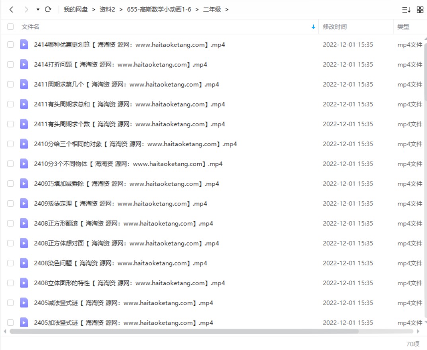The height and width of the screenshot is (350, 427).
Task: Click video icon of 2405减法竖式谜
Action: click(x=24, y=303)
